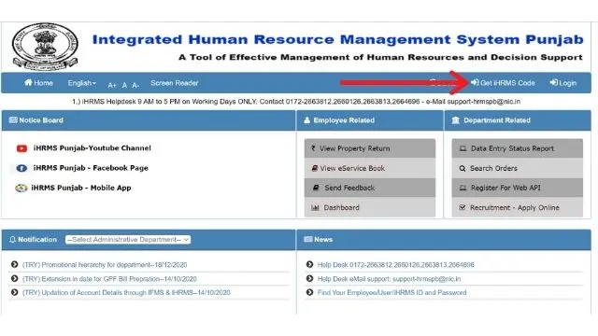Click the Mobile App colorful icon
This screenshot has height=336, width=598.
[21, 188]
